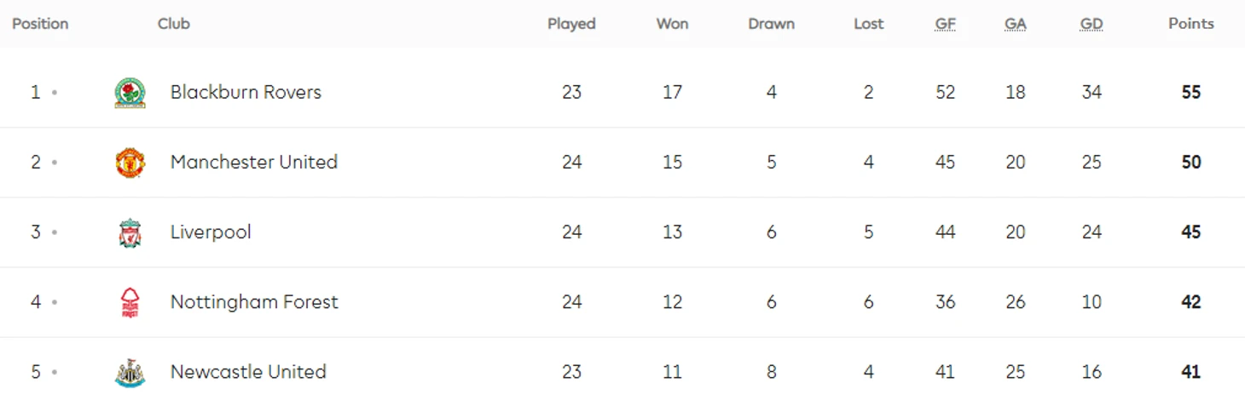This screenshot has height=406, width=1245.
Task: Click the Blackburn Rovers club crest
Action: [x=130, y=93]
